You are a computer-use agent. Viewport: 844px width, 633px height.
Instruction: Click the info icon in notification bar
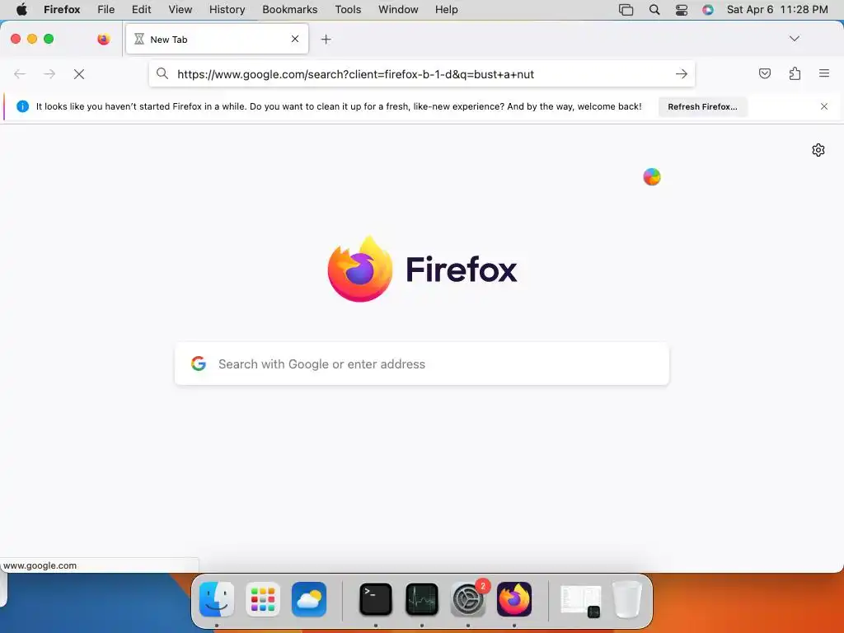tap(22, 106)
